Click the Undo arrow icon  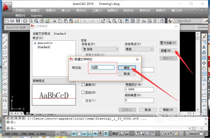84,21
